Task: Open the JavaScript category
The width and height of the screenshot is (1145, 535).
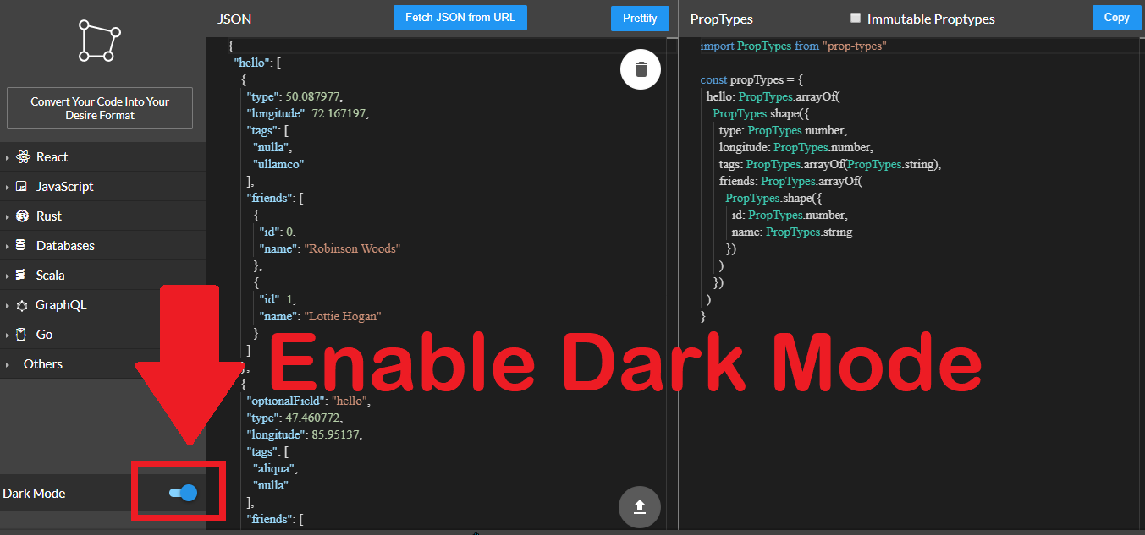Action: (x=65, y=187)
